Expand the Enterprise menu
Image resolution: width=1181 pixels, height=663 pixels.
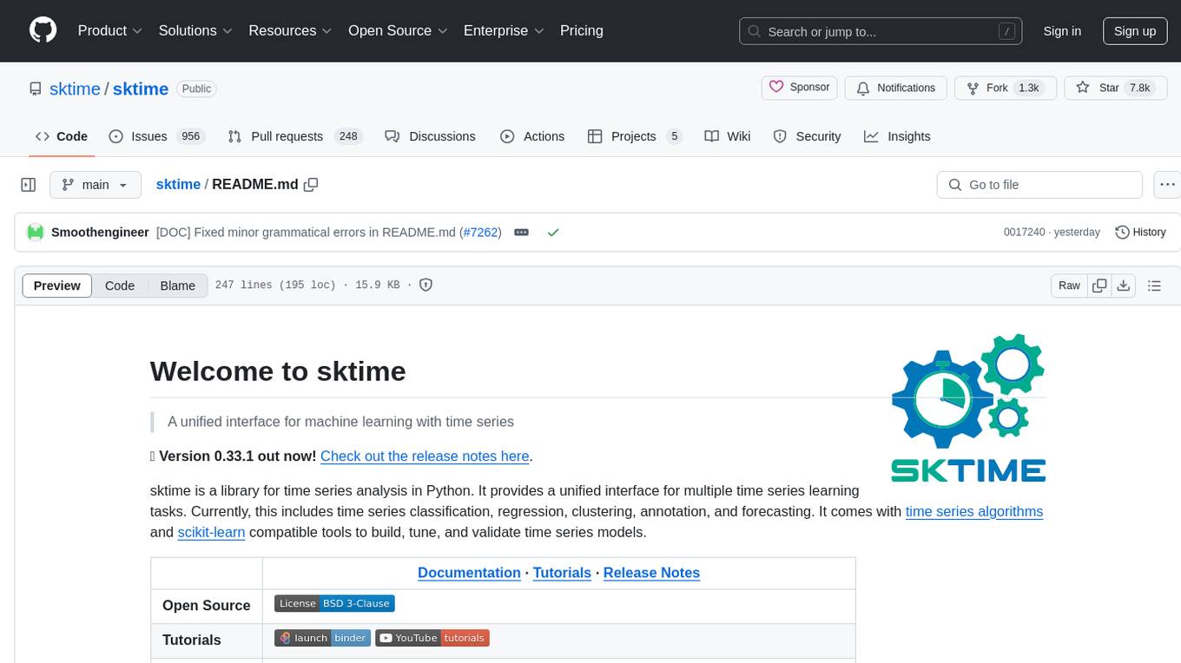pos(504,30)
